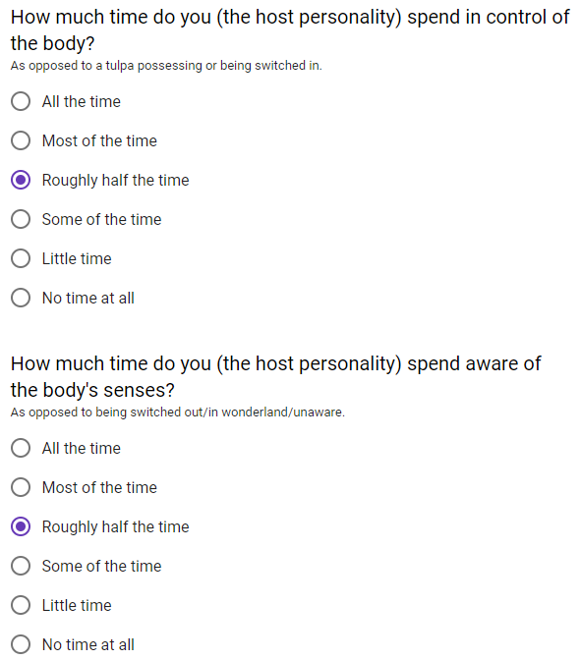Choose 'No time at all' for body's senses
Viewport: 580px width, 660px height.
click(x=21, y=644)
